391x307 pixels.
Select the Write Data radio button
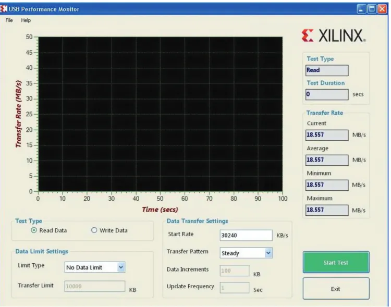point(94,230)
